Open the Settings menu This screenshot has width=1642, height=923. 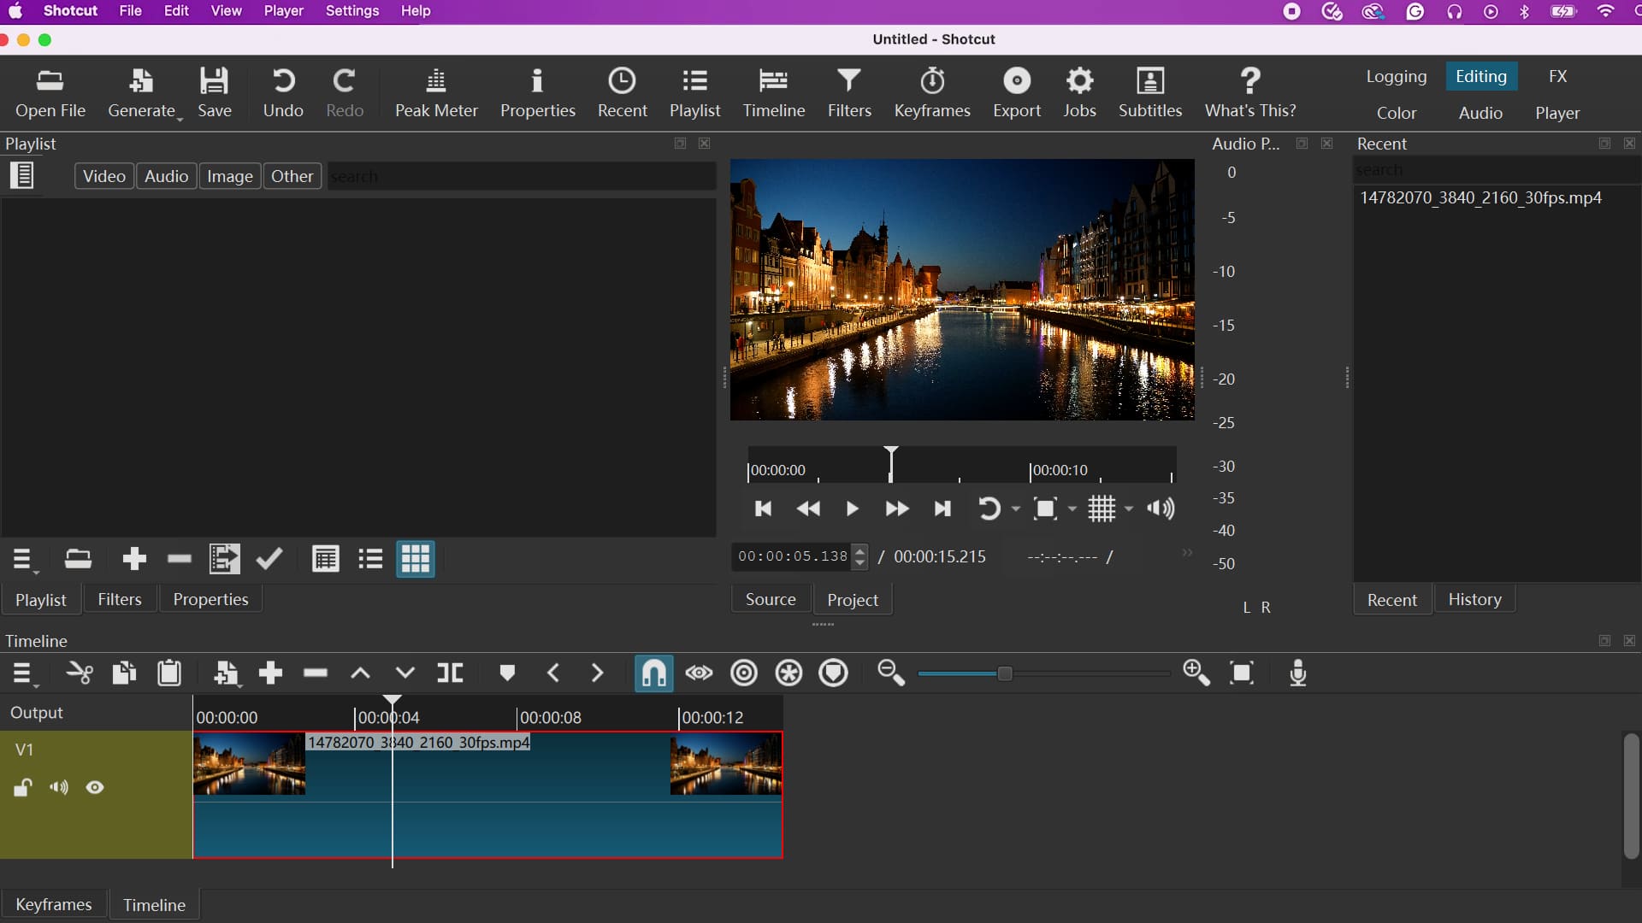352,11
